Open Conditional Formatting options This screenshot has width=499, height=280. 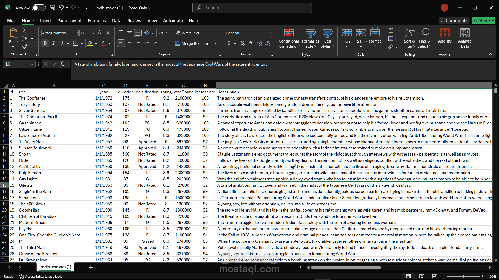pos(288,38)
